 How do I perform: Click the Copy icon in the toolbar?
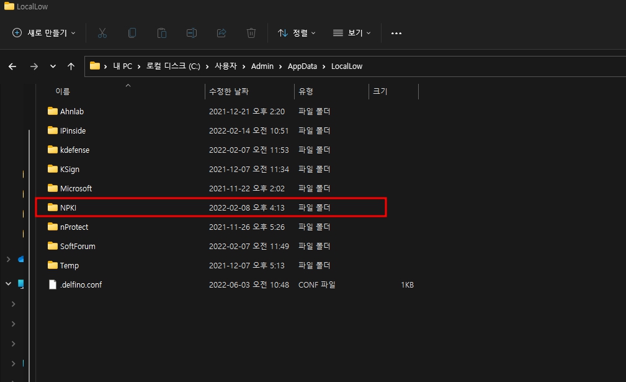pyautogui.click(x=132, y=33)
